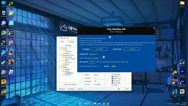
Task: Click the mapcoordinates.net location pin icon
Action: click(110, 37)
